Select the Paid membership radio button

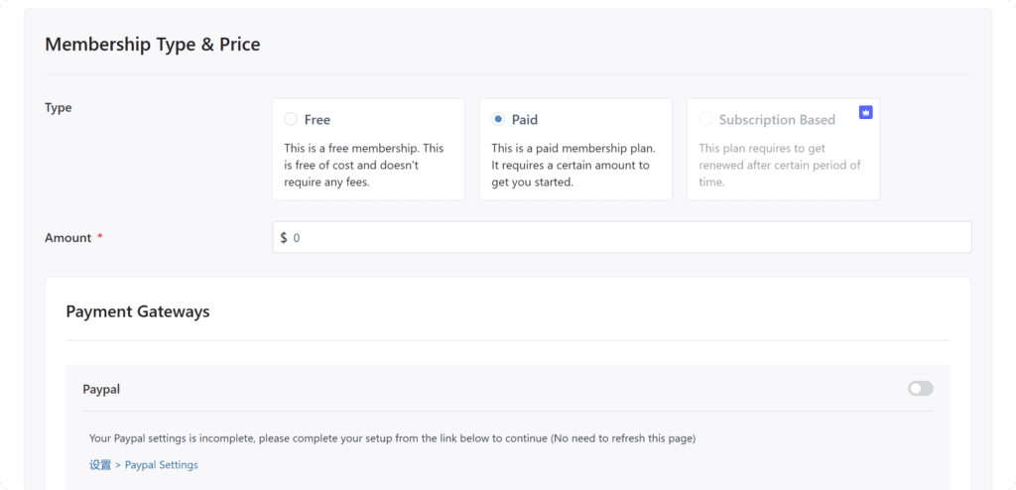click(498, 119)
